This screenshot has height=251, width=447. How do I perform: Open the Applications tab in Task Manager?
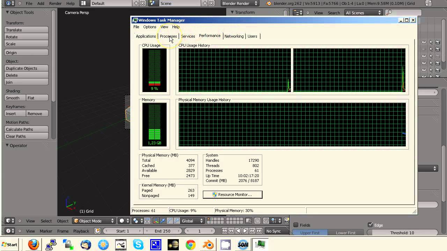coord(146,36)
